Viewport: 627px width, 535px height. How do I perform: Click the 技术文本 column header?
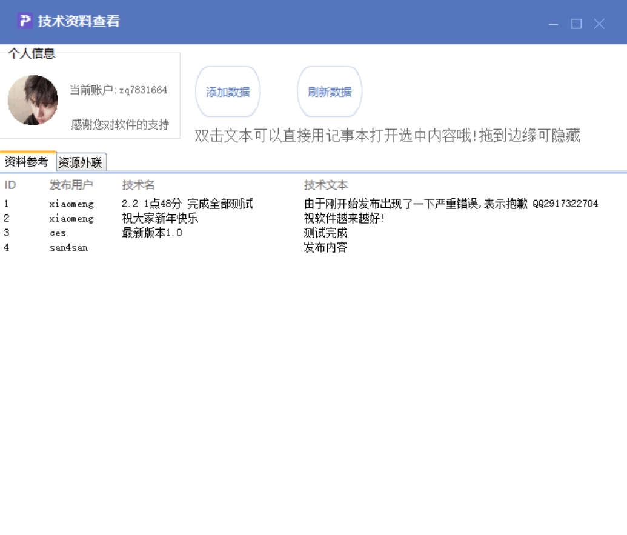(326, 185)
